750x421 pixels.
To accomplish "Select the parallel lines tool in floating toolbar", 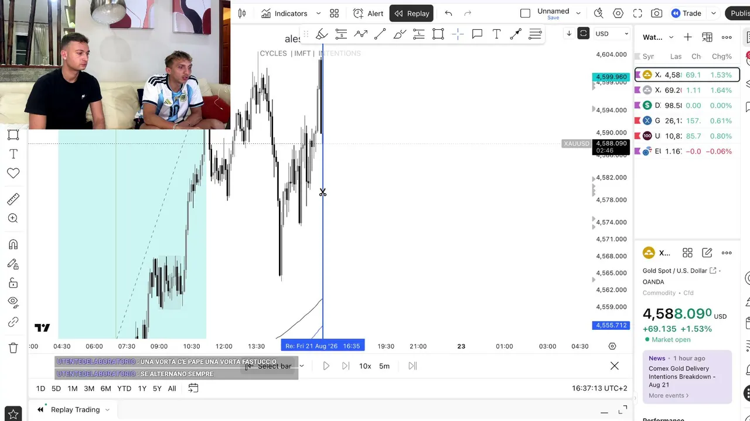I will point(535,34).
